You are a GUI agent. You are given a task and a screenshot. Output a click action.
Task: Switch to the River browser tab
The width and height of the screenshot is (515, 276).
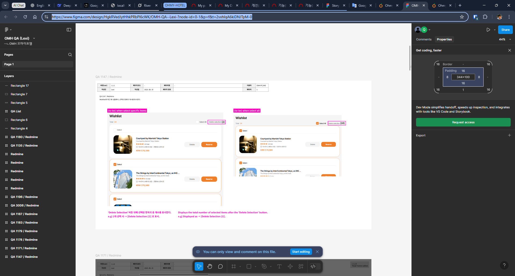pos(147,5)
